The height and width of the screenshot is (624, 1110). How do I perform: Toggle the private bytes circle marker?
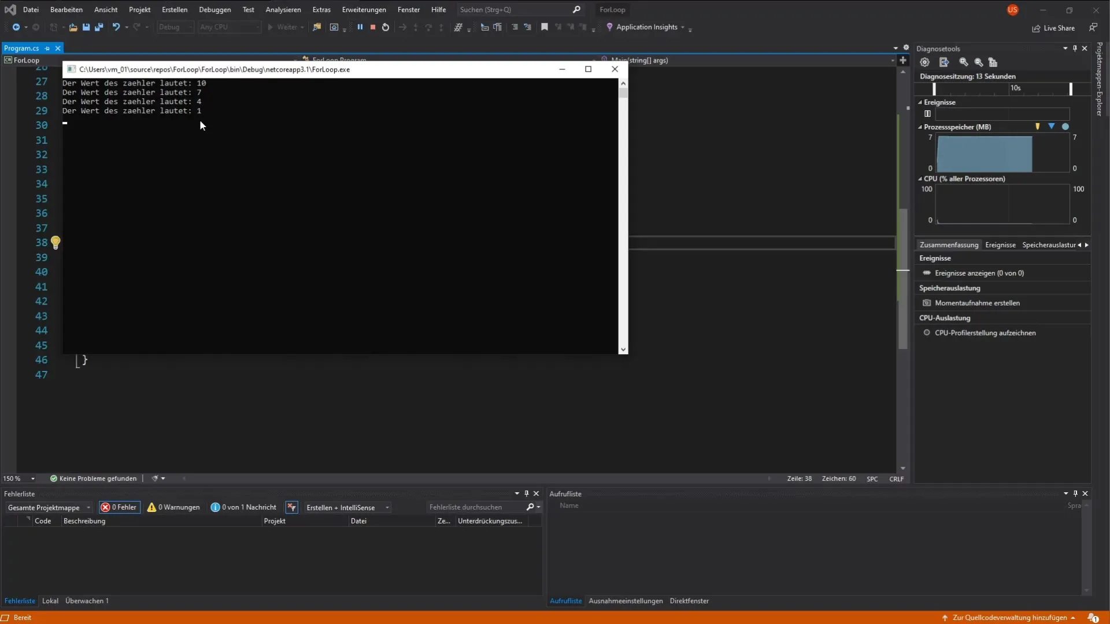(1065, 127)
